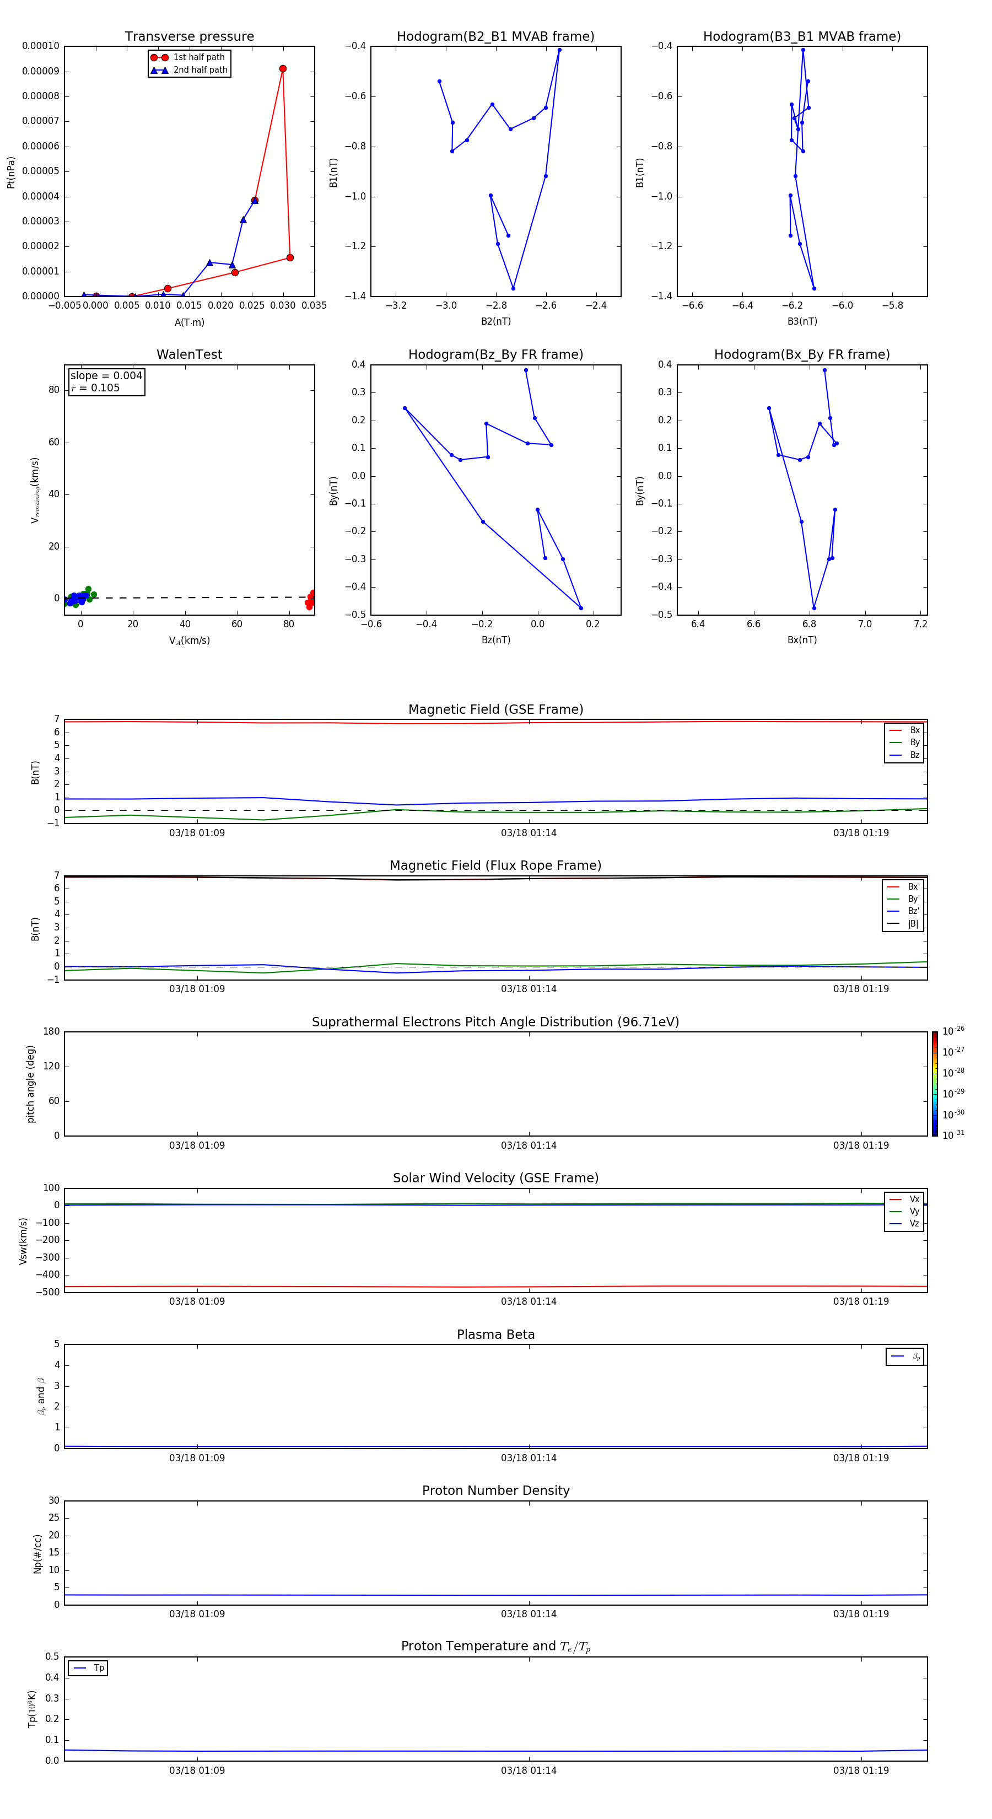Viewport: 992px width, 1819px height.
Task: Click the "Bz'" entry in Flux Rope legend
Action: tap(904, 911)
